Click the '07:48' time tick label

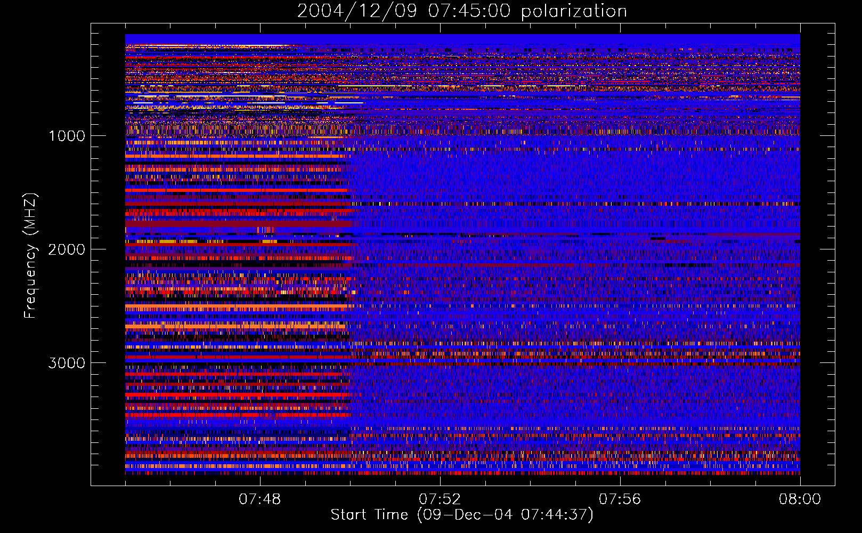(x=260, y=499)
